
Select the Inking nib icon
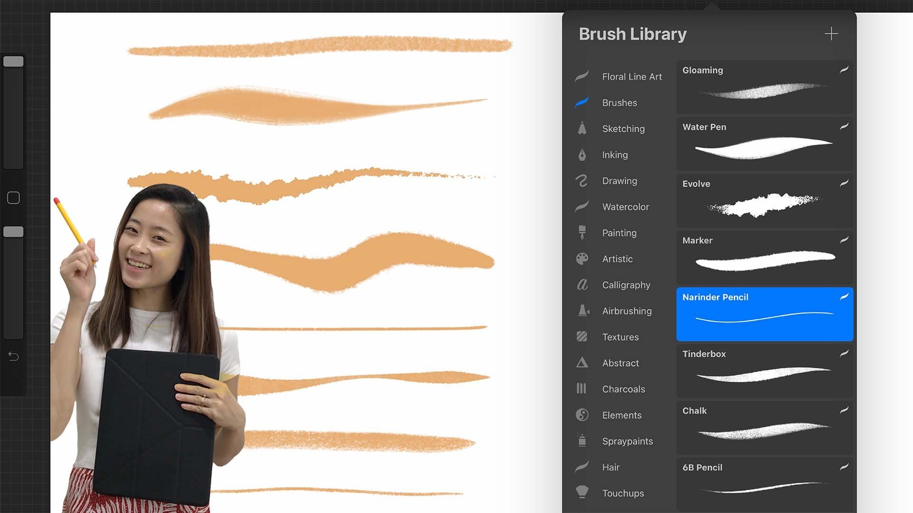coord(582,154)
